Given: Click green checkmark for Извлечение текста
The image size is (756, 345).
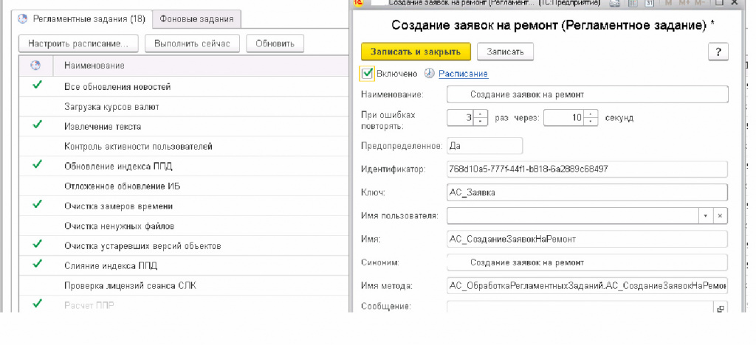Looking at the screenshot, I should (x=36, y=125).
